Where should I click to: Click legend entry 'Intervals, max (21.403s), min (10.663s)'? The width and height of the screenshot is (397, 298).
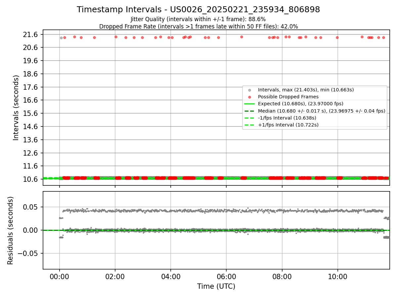point(306,90)
